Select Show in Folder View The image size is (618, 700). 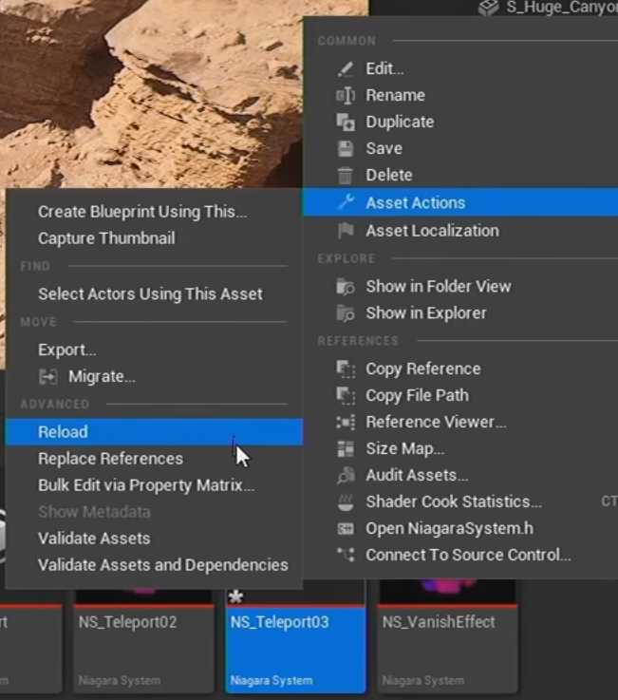point(460,286)
